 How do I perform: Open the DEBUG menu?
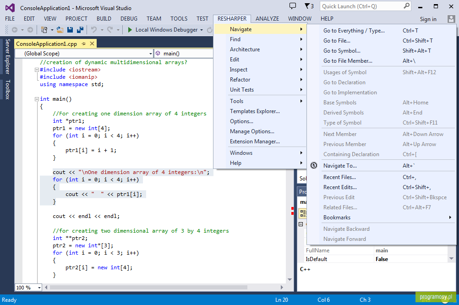129,19
